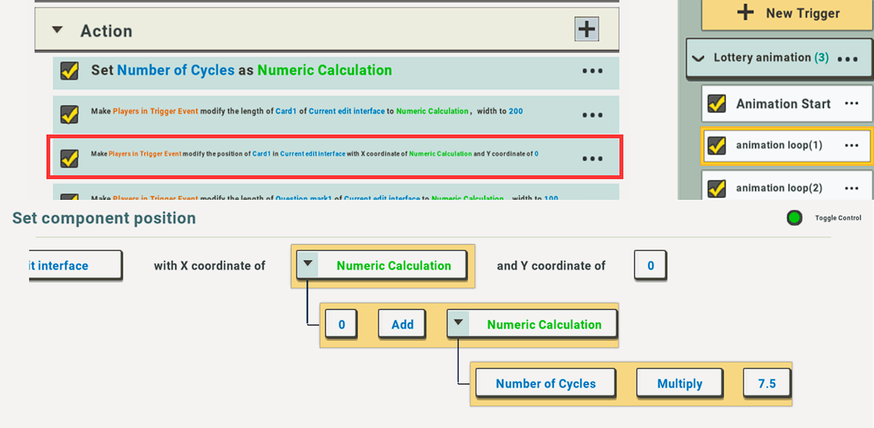
Task: Disable the animation loop(1) trigger checkbox
Action: (717, 145)
